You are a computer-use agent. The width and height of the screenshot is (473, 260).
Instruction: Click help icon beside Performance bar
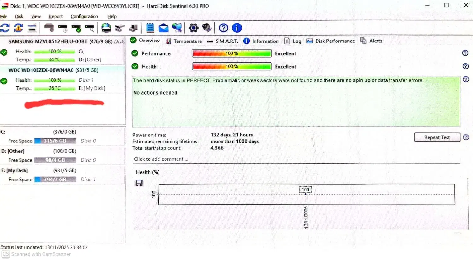click(465, 53)
